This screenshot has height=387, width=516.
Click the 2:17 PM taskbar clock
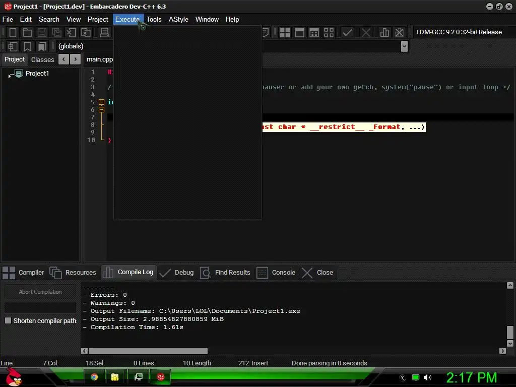pyautogui.click(x=472, y=377)
